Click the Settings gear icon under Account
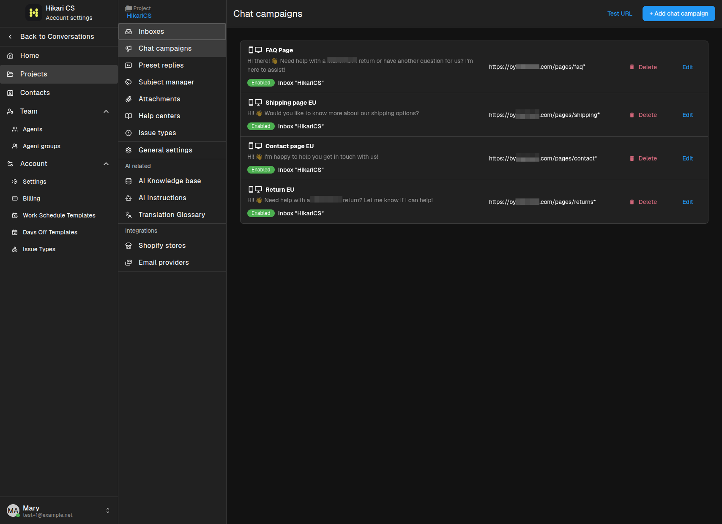Image resolution: width=722 pixels, height=524 pixels. coord(15,182)
